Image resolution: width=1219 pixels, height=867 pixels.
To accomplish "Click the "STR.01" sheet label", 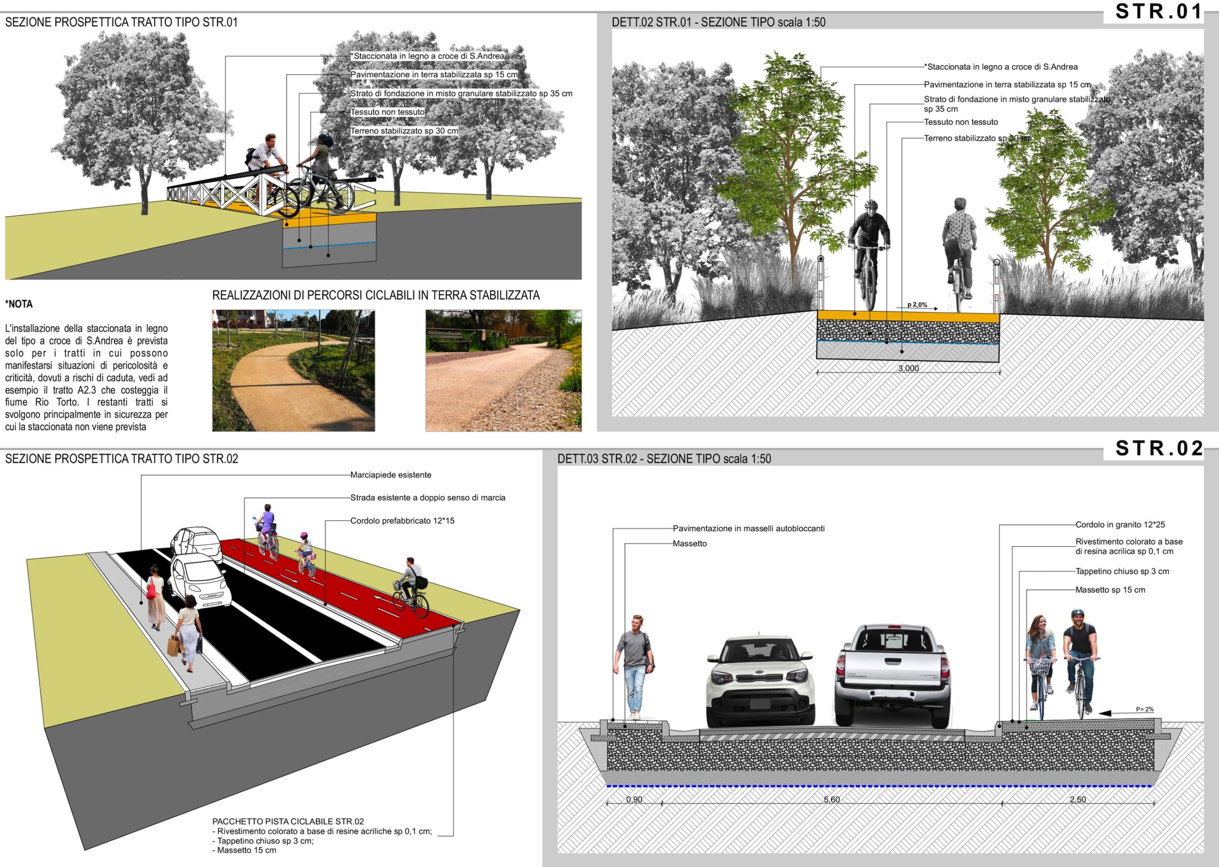I will [1159, 11].
